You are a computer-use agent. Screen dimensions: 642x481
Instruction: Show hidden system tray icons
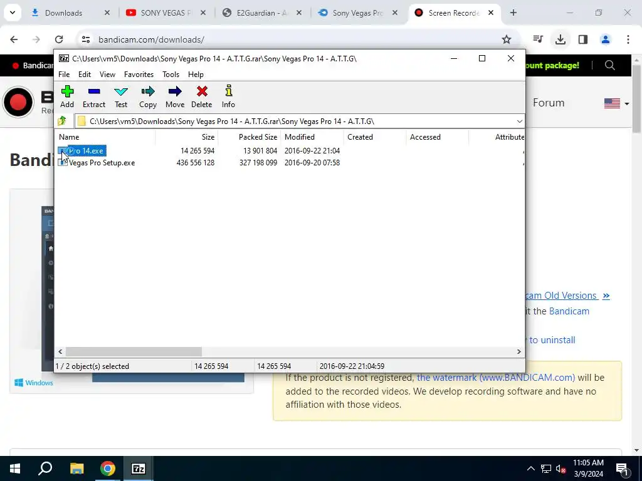pyautogui.click(x=530, y=468)
